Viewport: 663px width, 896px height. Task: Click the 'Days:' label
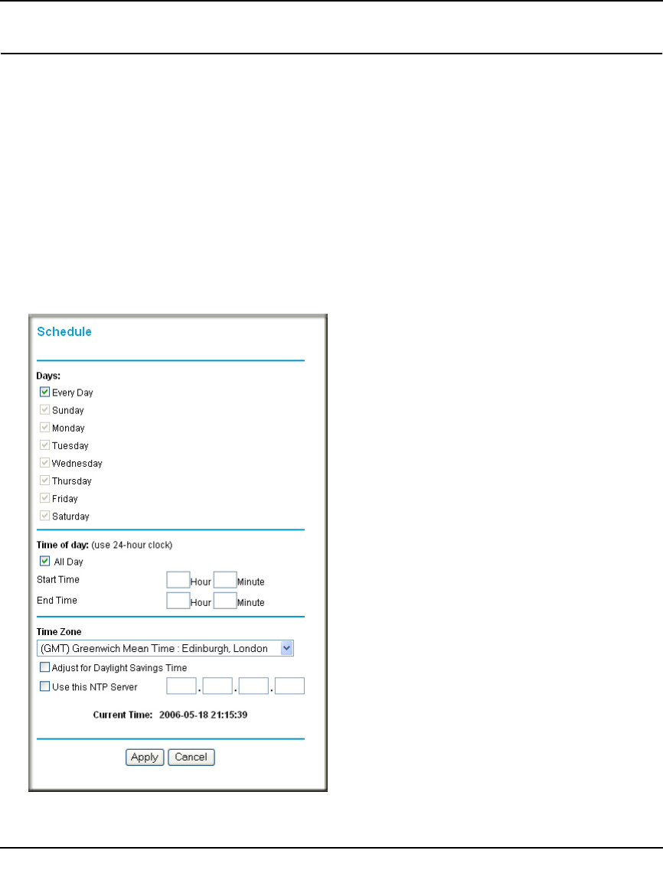click(48, 376)
